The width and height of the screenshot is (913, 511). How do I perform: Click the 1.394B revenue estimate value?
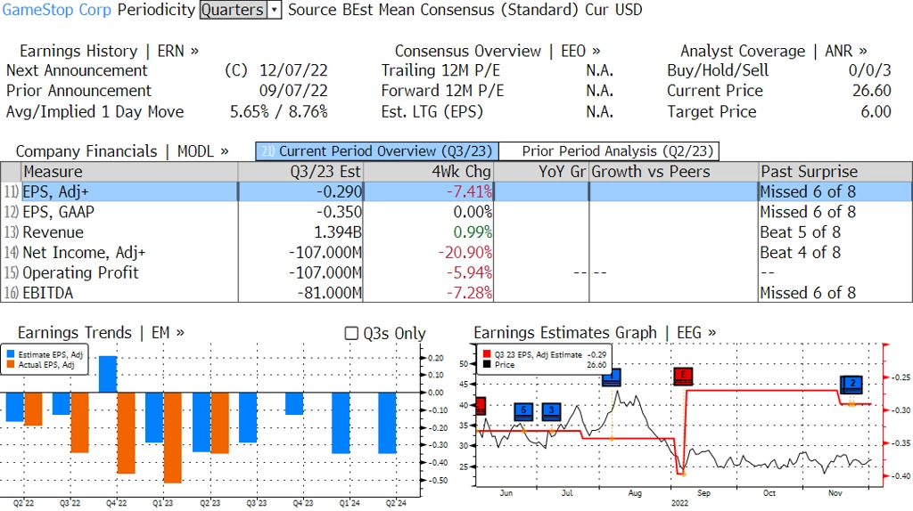[x=338, y=232]
